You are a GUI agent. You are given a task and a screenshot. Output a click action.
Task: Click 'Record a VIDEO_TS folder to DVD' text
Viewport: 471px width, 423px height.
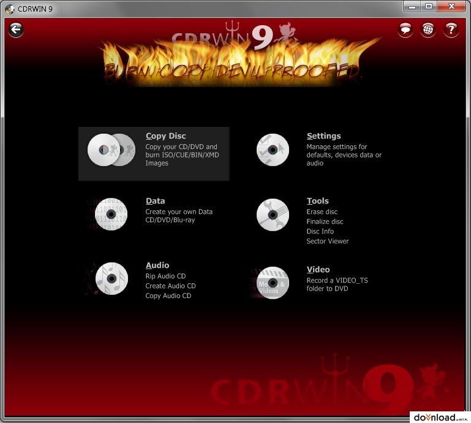(337, 284)
